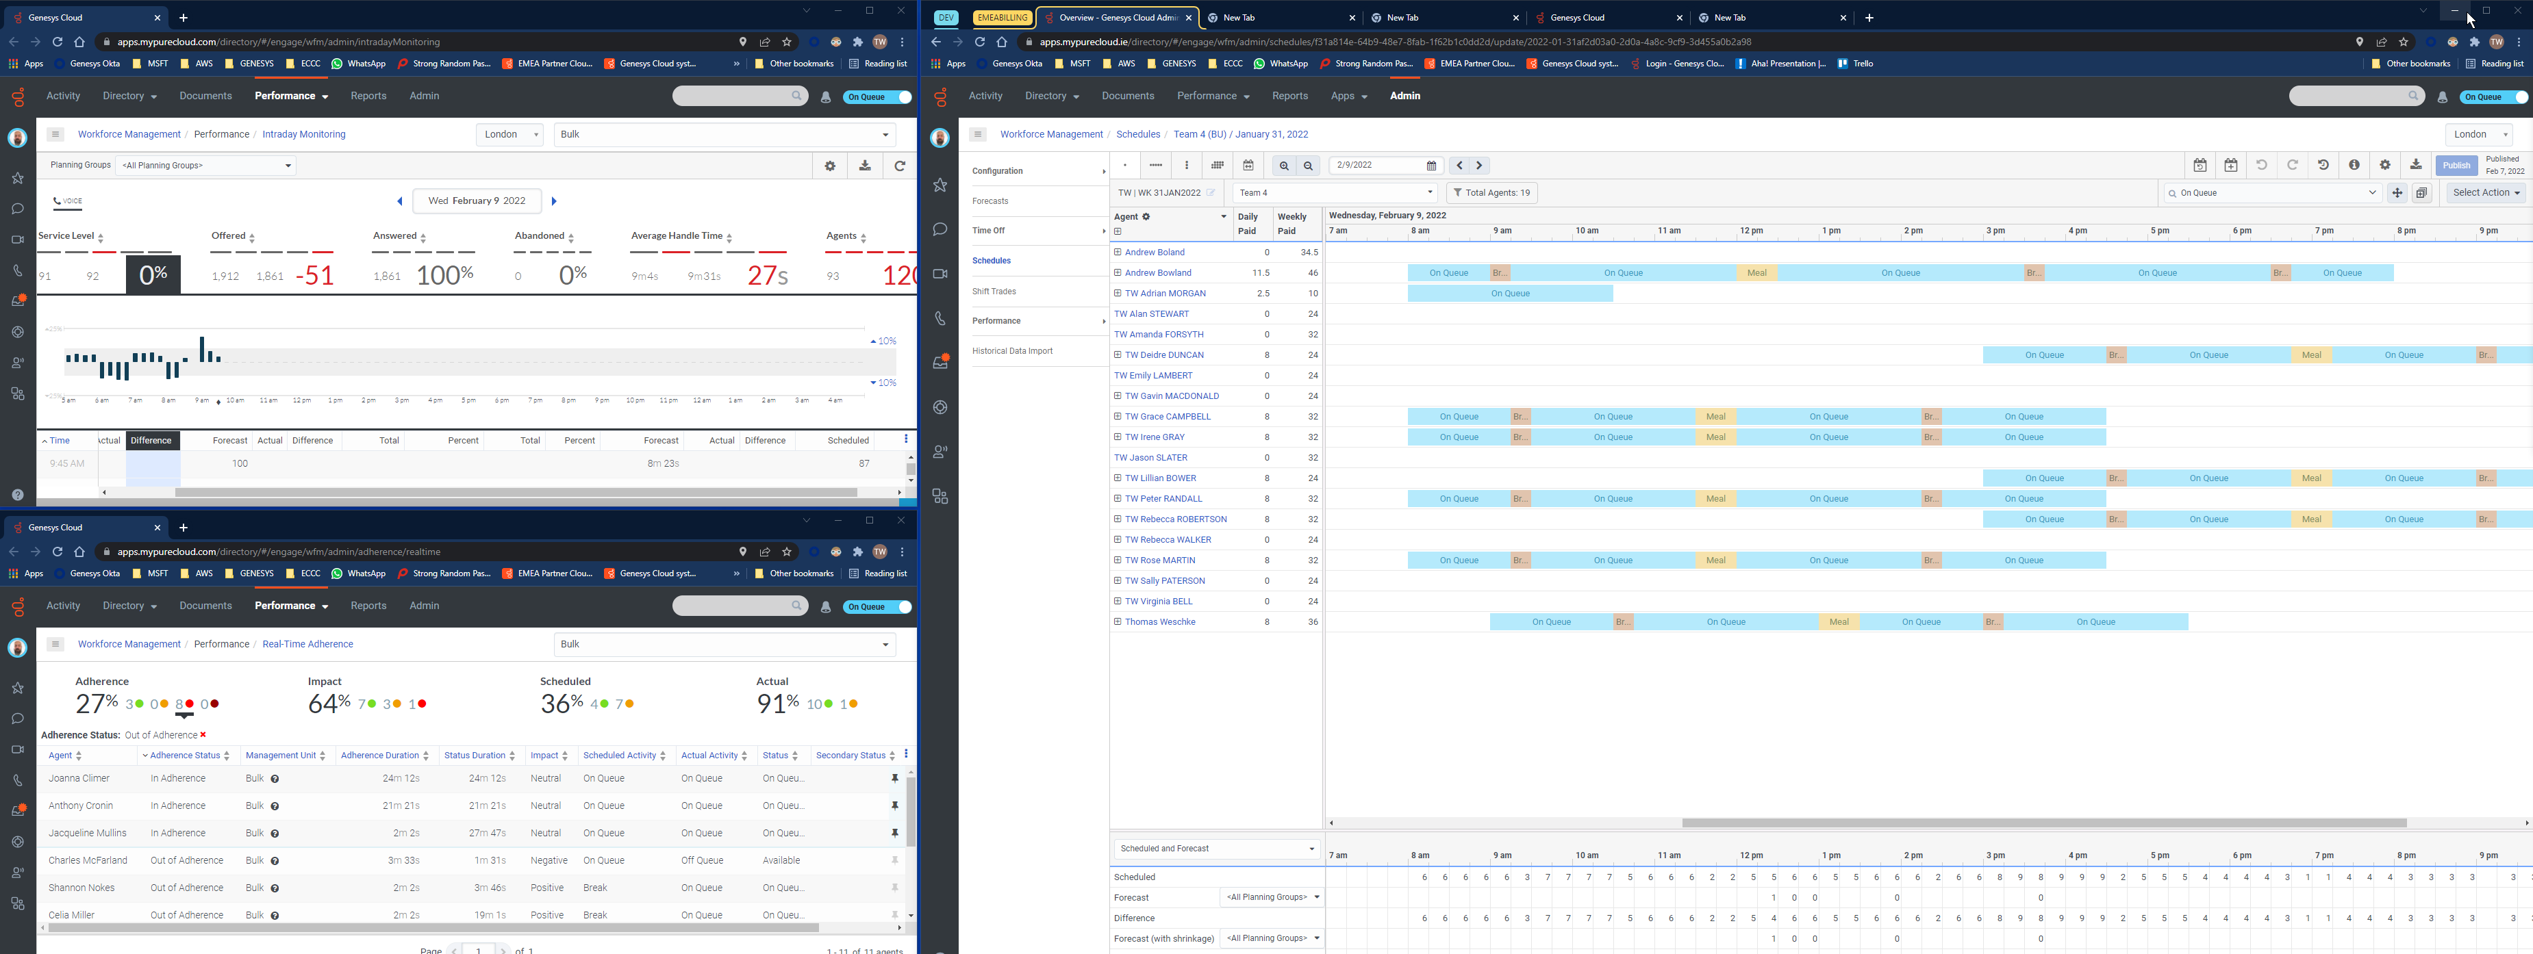The image size is (2533, 954).
Task: Open the inbox from the left sidebar
Action: [x=16, y=302]
